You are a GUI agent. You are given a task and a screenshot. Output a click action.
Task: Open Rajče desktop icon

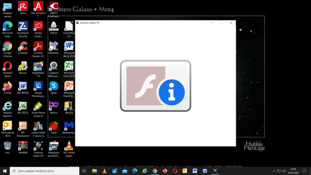click(54, 128)
